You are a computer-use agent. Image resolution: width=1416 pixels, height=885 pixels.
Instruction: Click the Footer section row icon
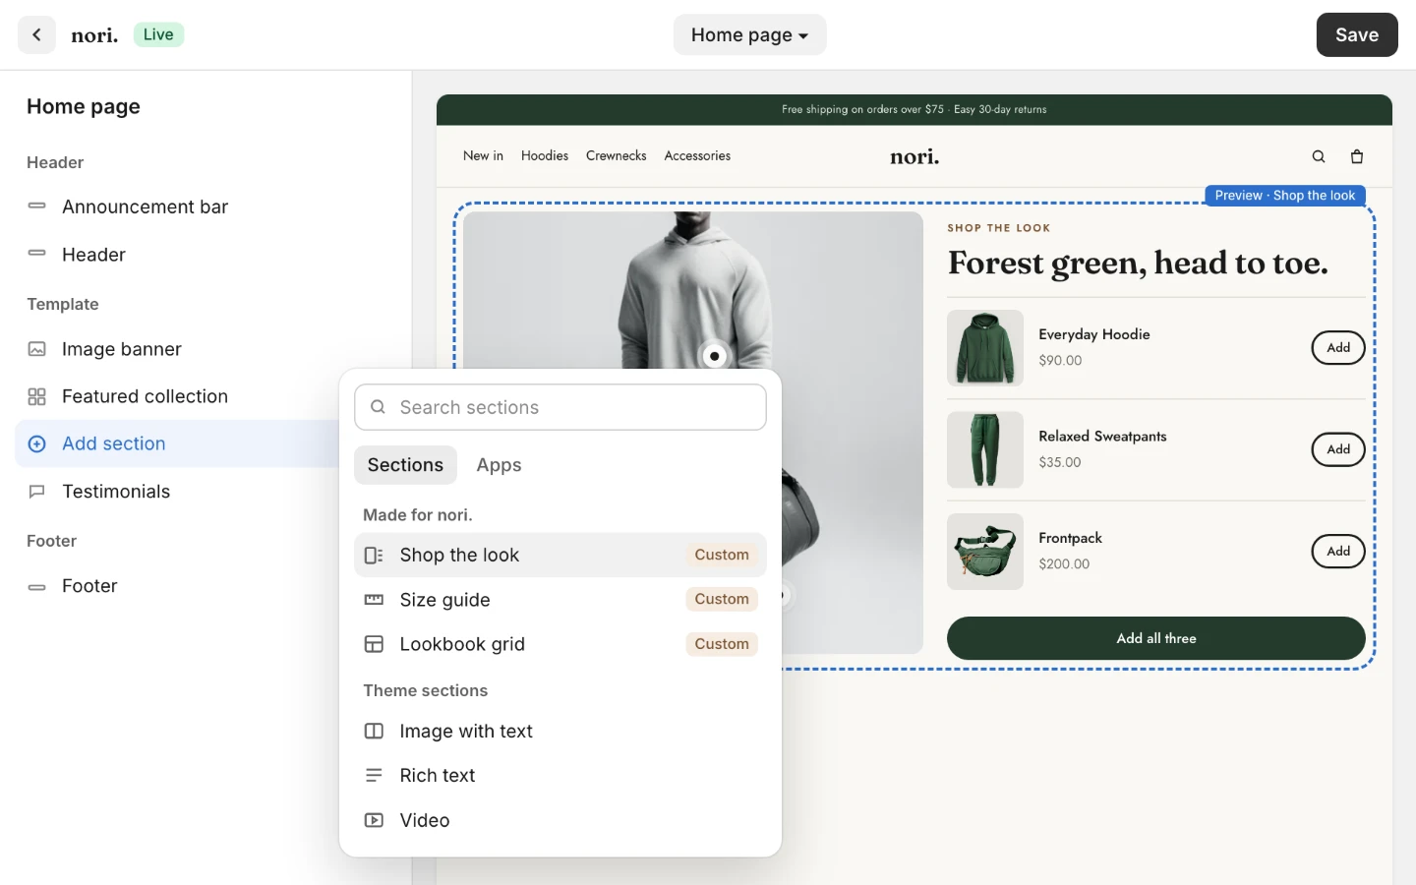pos(37,586)
